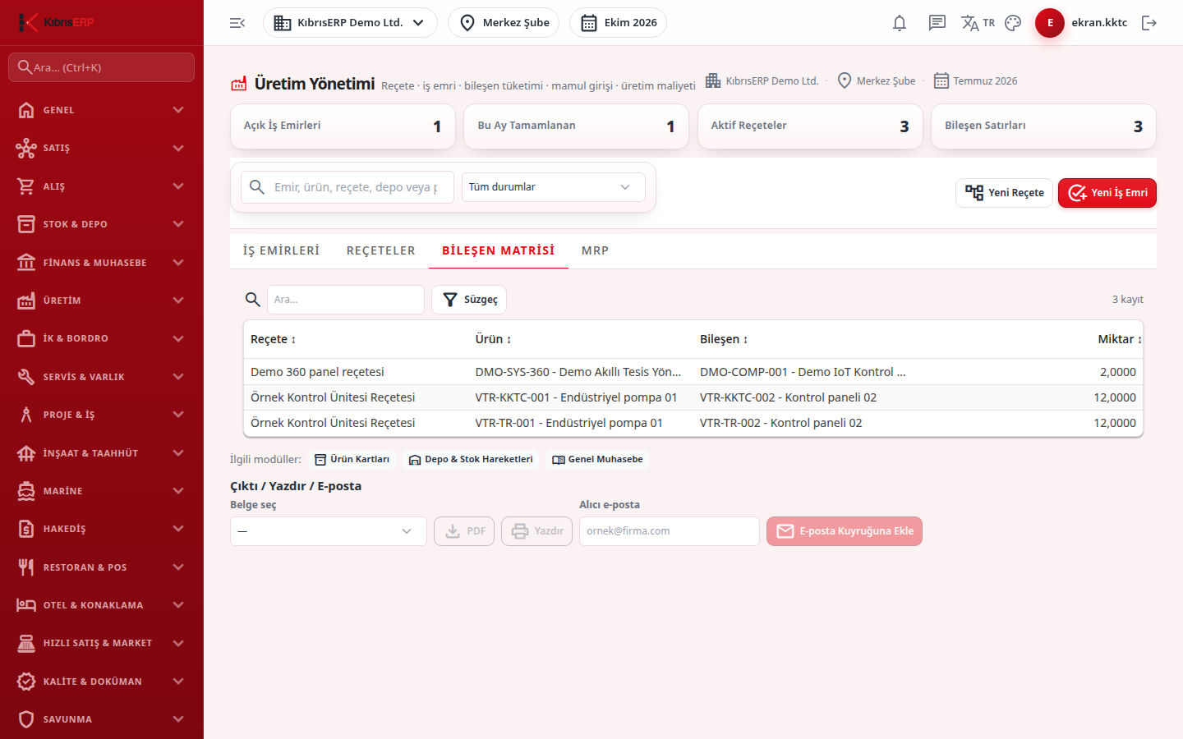Switch to the REÇETELER tab

click(x=381, y=250)
